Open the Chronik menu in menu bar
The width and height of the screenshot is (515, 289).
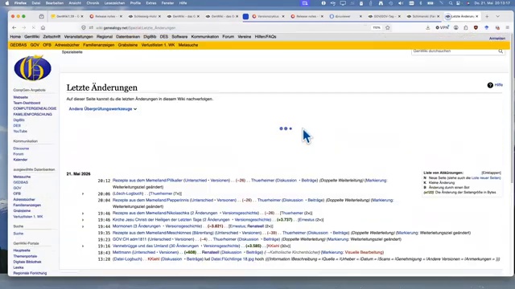[93, 3]
